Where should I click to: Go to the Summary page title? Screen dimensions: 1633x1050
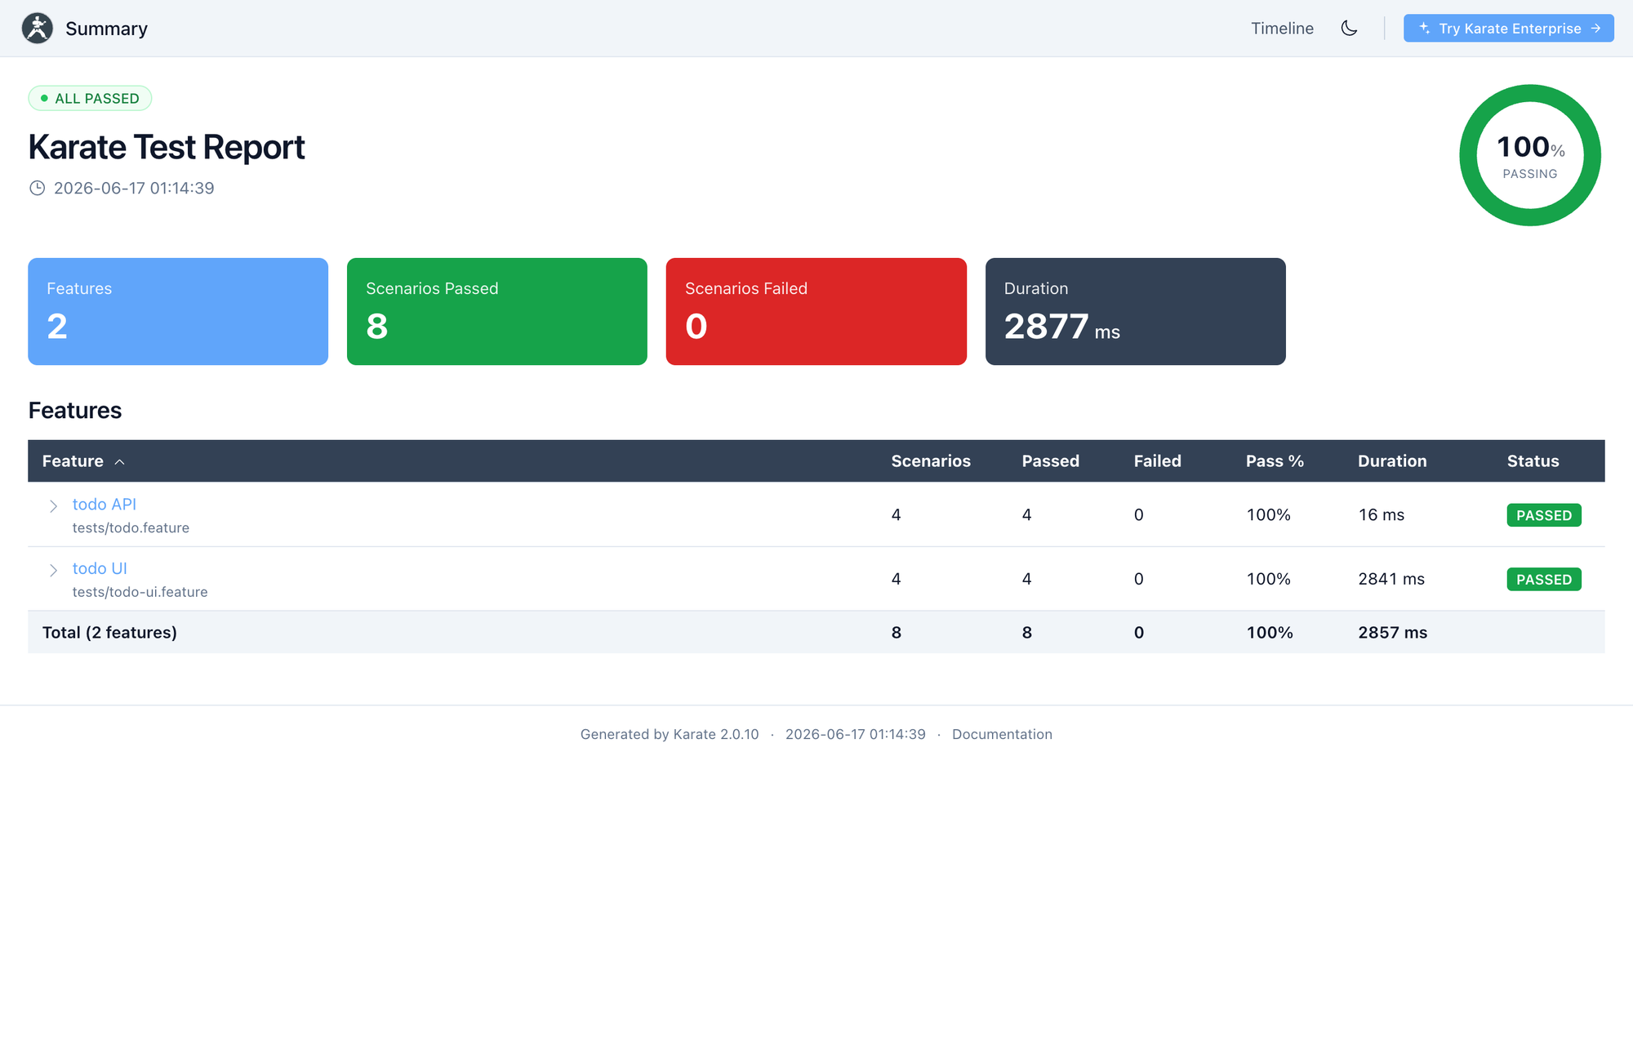[x=106, y=29]
